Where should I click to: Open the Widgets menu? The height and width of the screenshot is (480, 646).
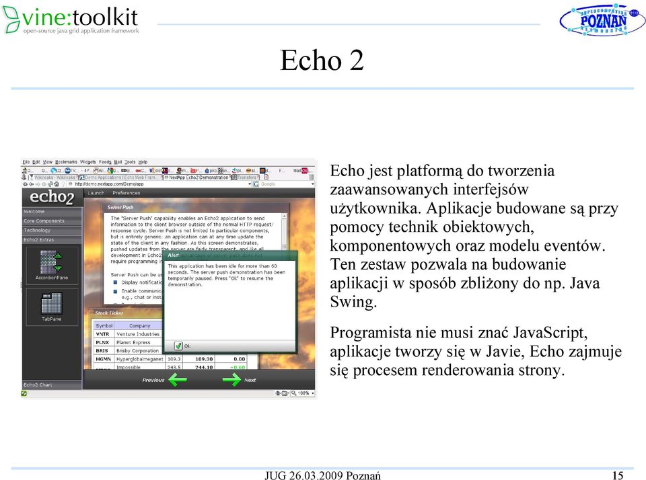click(x=87, y=162)
